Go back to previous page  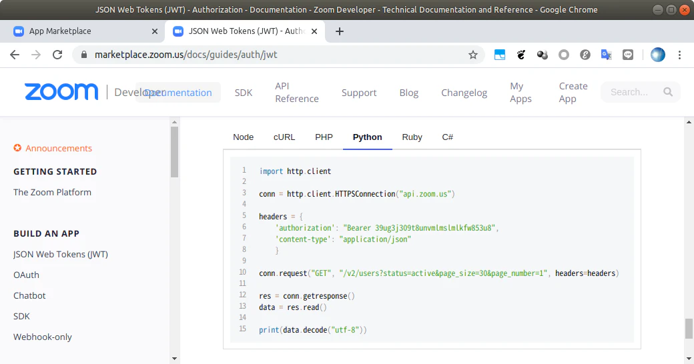(15, 55)
